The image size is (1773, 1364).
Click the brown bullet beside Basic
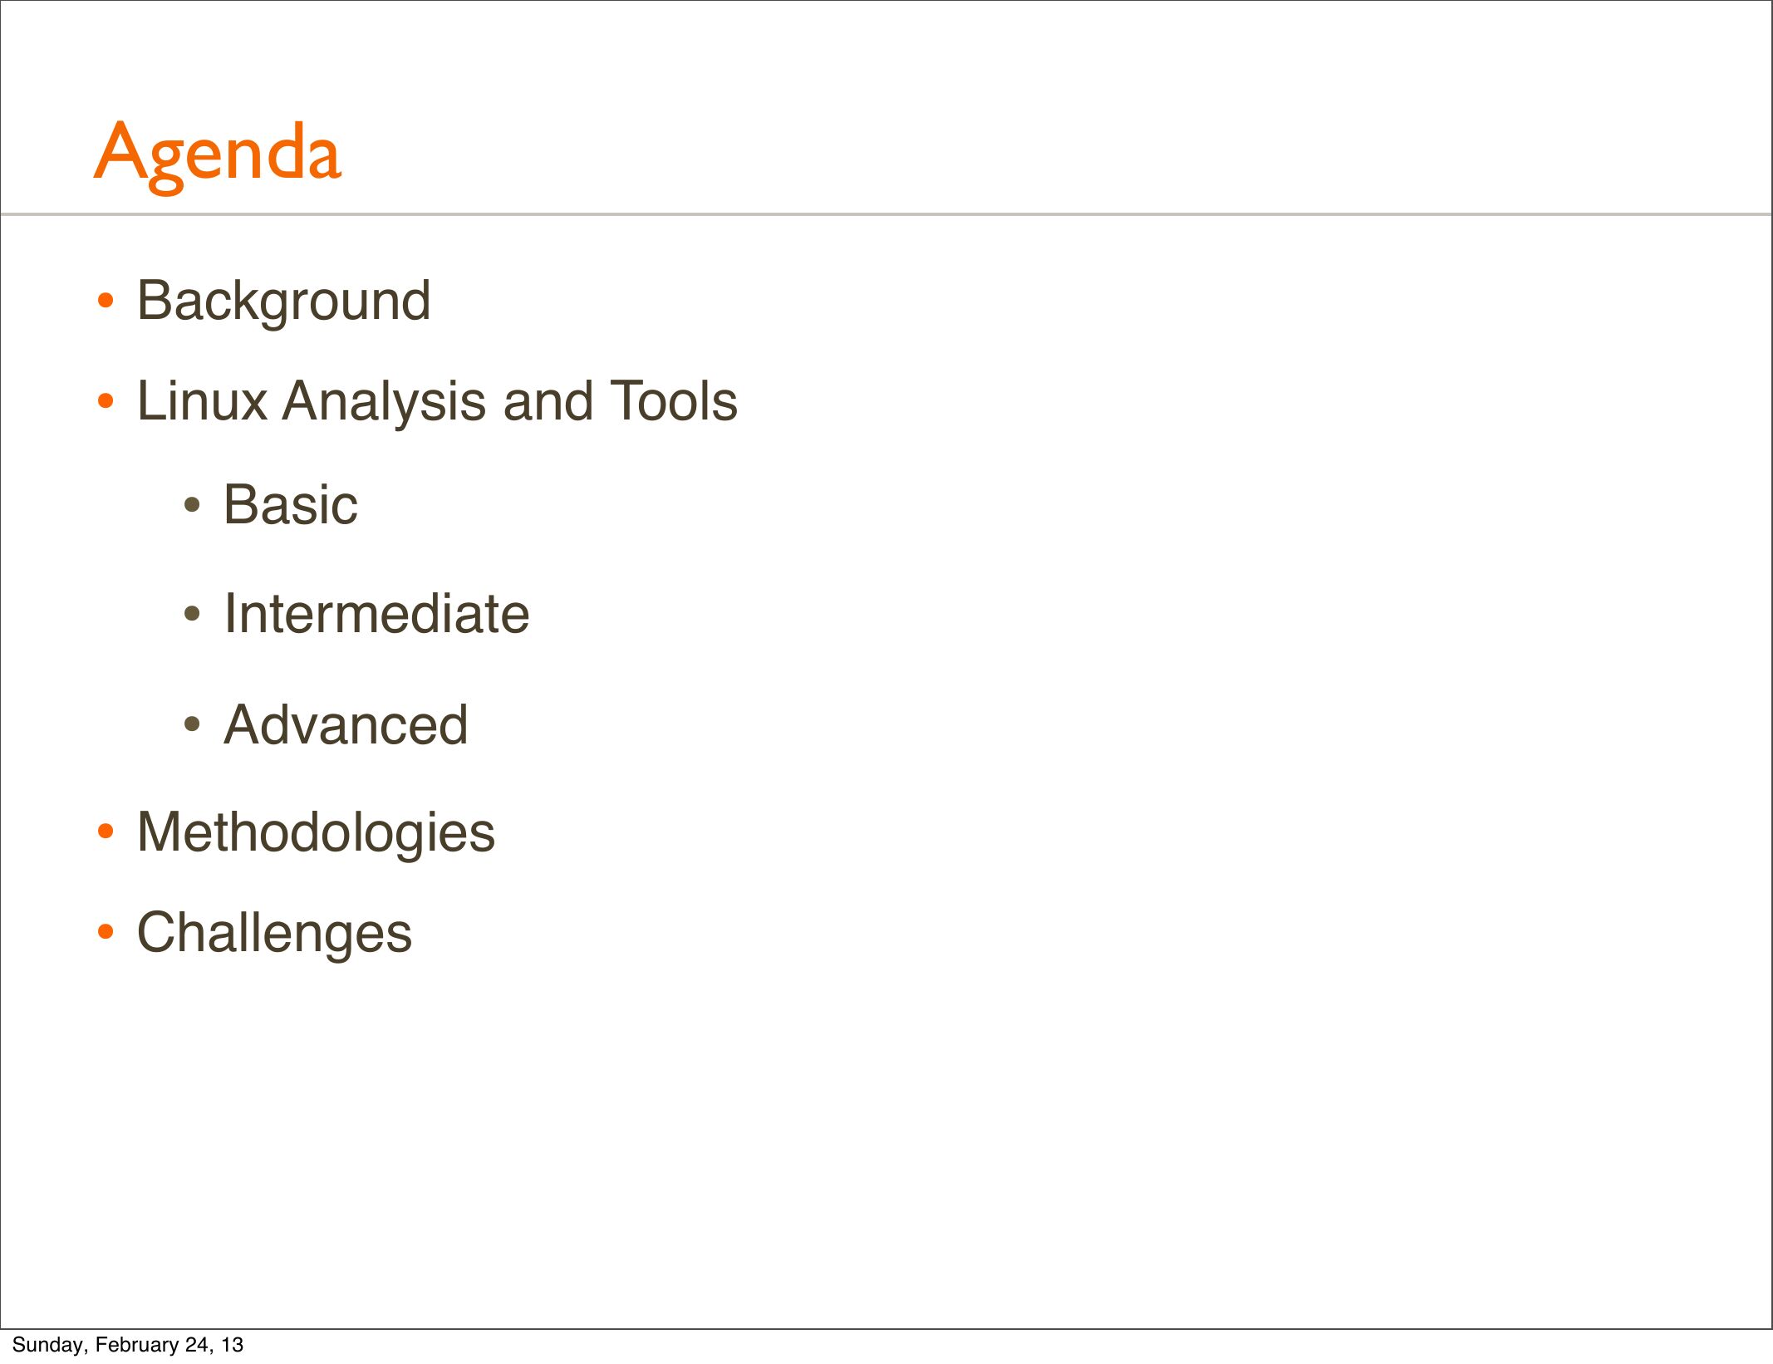pos(192,505)
